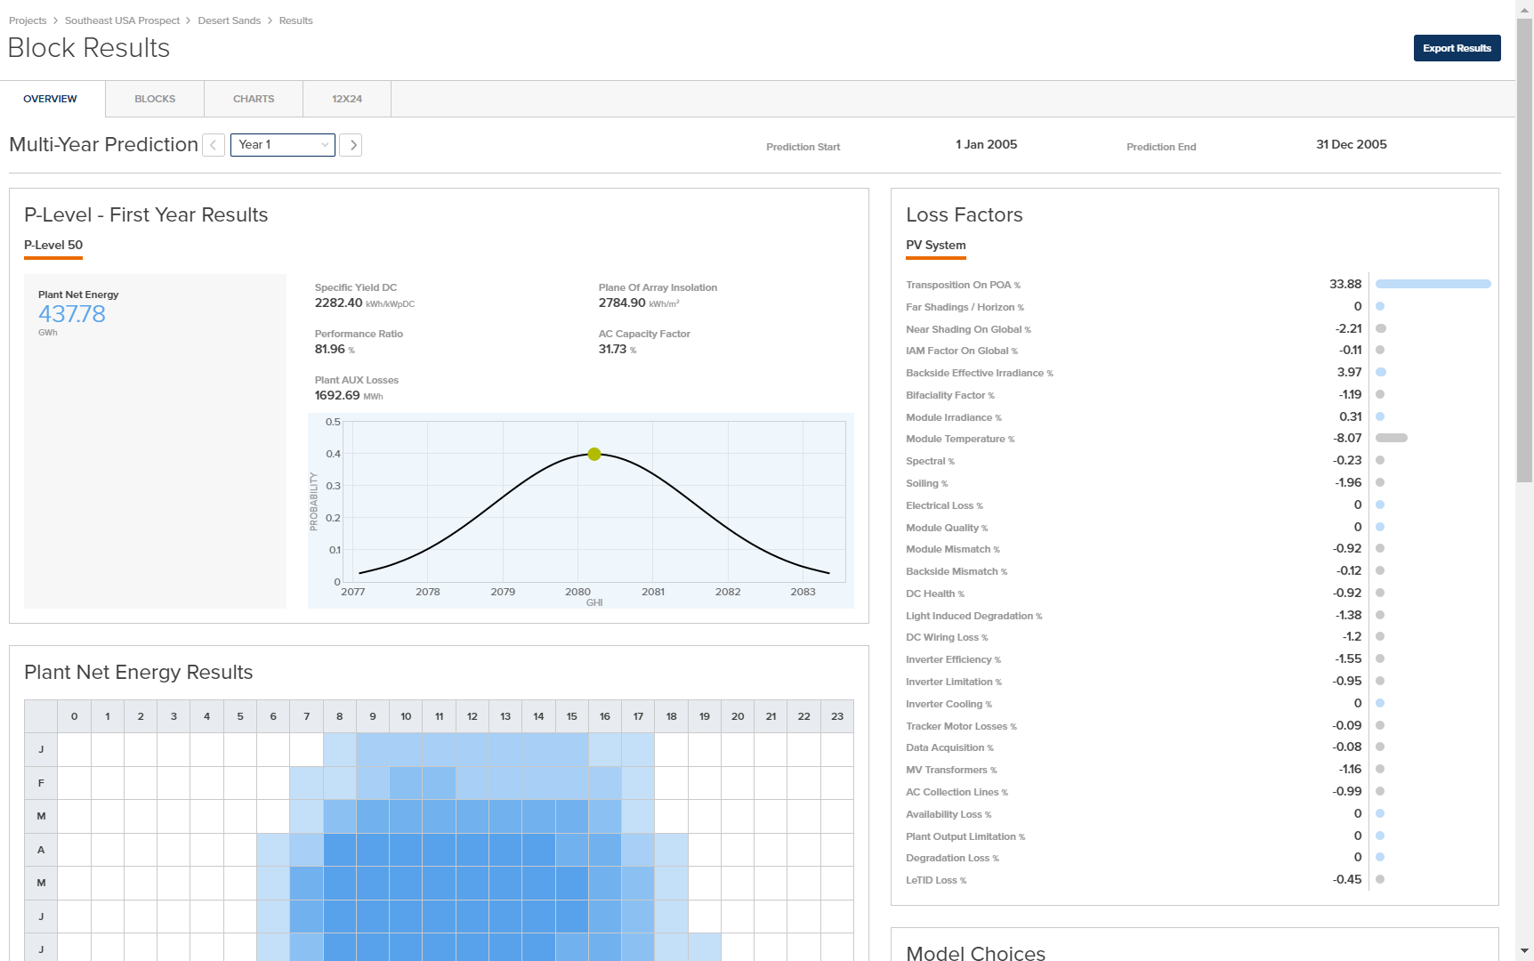1534x961 pixels.
Task: Click the previous year arrow button
Action: pos(214,145)
